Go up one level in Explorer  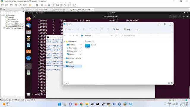(77, 36)
